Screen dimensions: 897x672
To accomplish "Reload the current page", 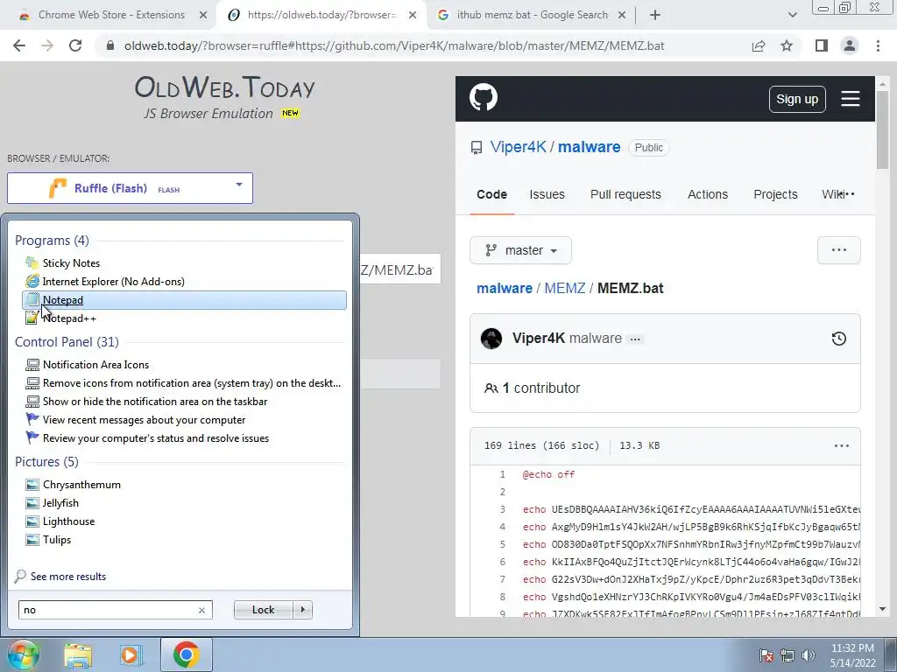I will coord(75,45).
